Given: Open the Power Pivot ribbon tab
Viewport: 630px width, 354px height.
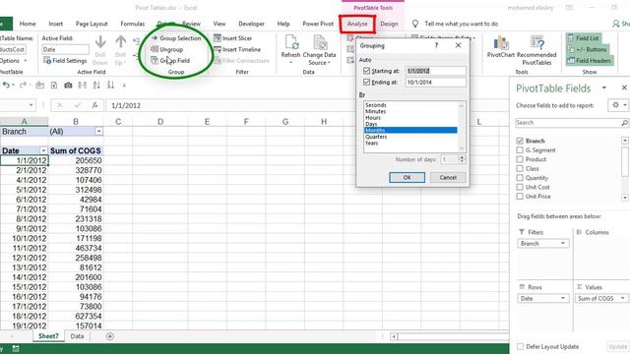Looking at the screenshot, I should [318, 24].
